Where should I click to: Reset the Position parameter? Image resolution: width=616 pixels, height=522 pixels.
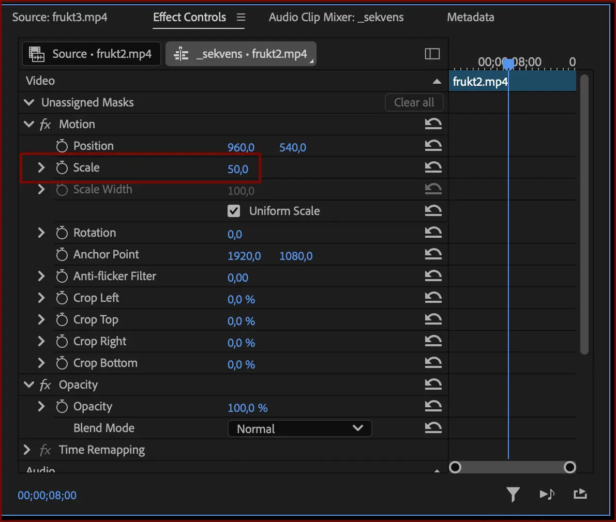coord(433,146)
